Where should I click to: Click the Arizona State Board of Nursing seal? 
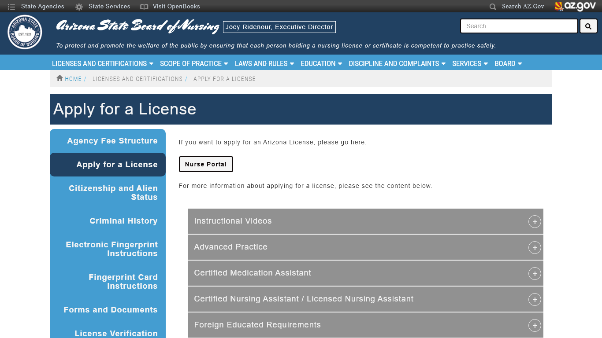(x=25, y=33)
